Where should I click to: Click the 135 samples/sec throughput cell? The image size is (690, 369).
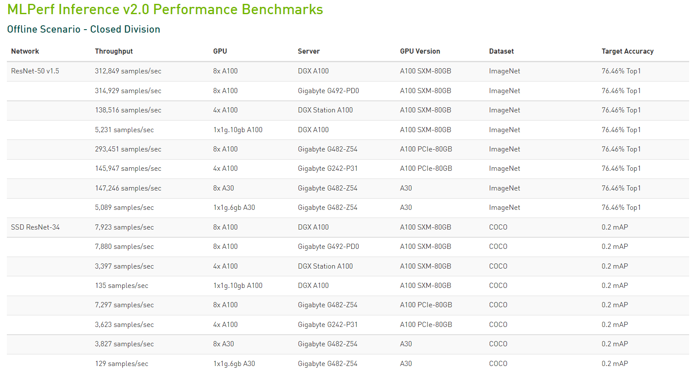pyautogui.click(x=121, y=286)
